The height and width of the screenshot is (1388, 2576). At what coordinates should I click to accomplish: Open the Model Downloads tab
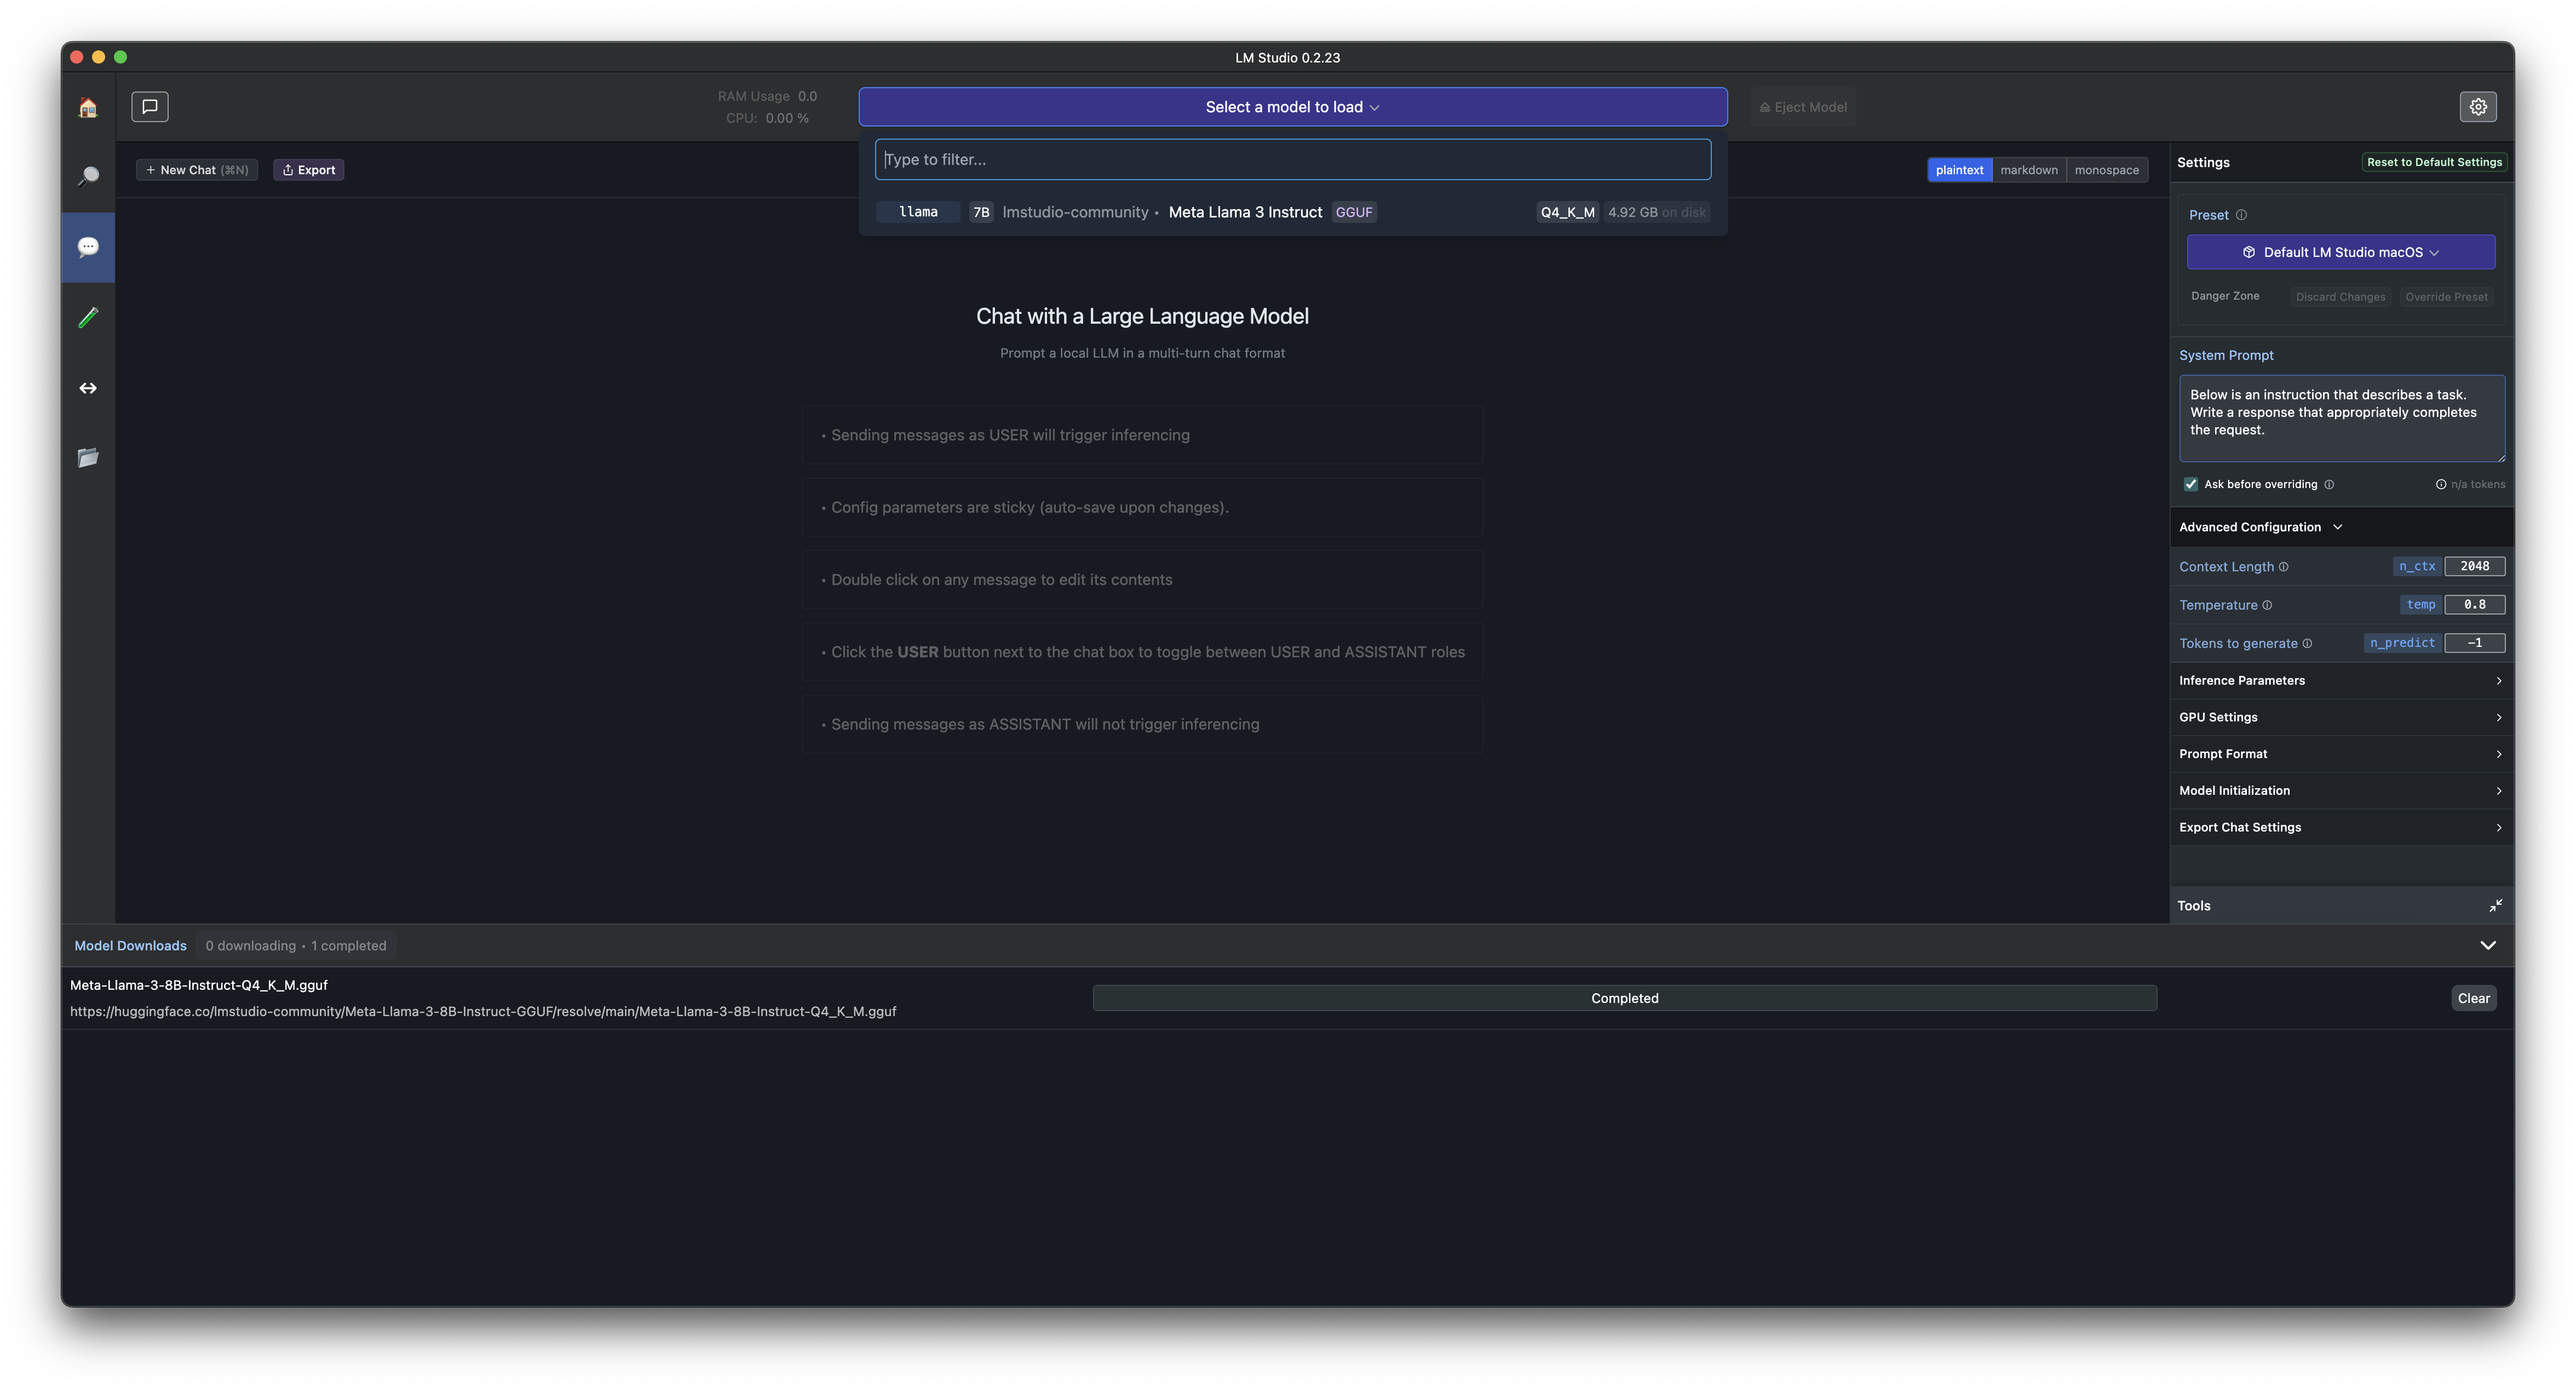[130, 945]
